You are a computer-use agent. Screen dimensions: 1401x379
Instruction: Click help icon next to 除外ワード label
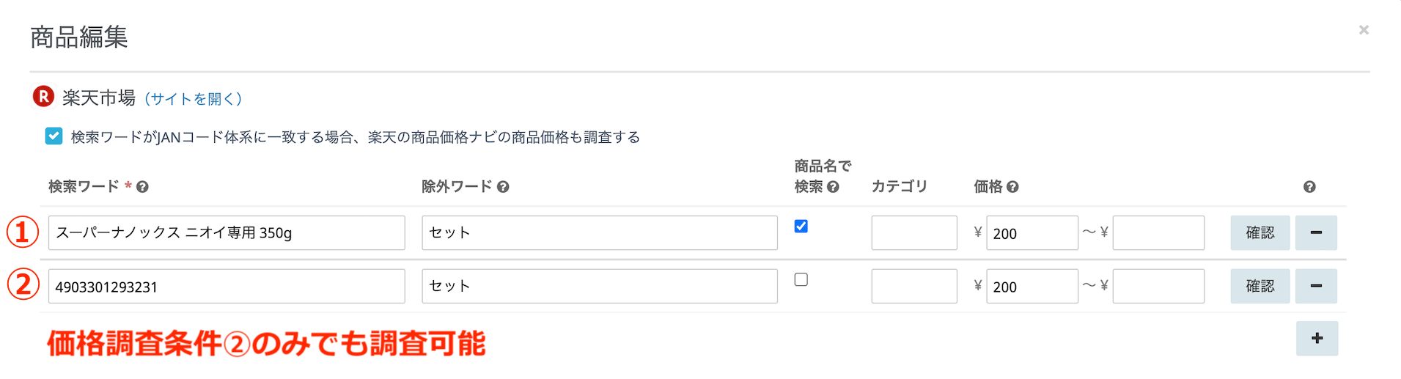(503, 187)
